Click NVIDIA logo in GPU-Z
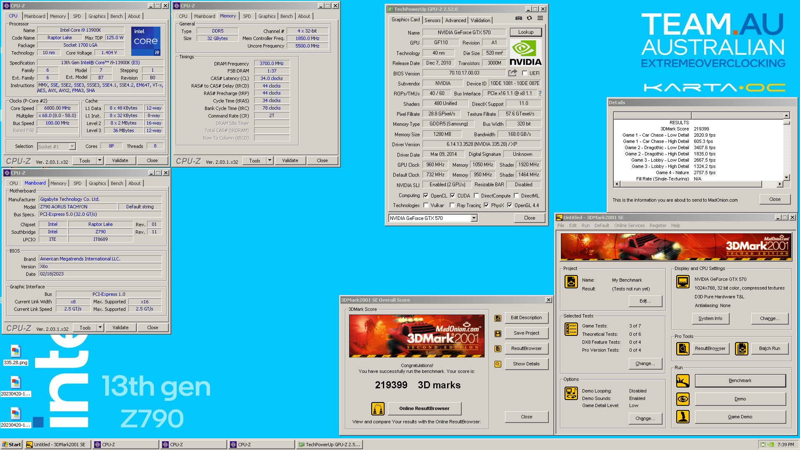800x450 pixels. pos(525,52)
